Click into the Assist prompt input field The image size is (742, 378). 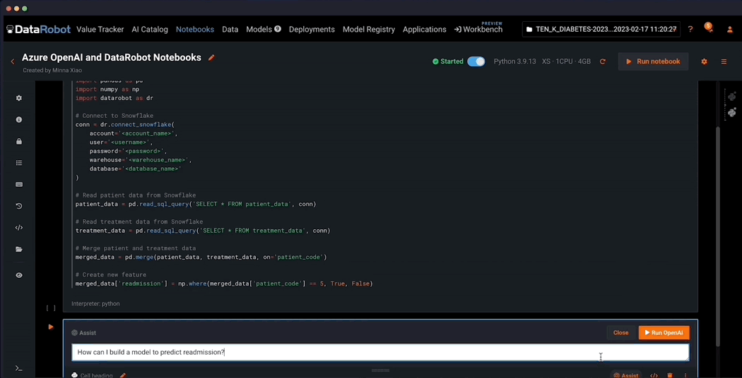[380, 352]
